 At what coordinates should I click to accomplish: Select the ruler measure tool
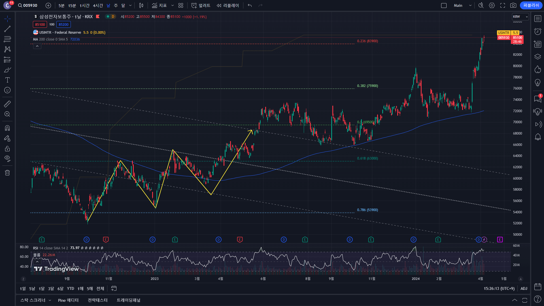[x=7, y=104]
